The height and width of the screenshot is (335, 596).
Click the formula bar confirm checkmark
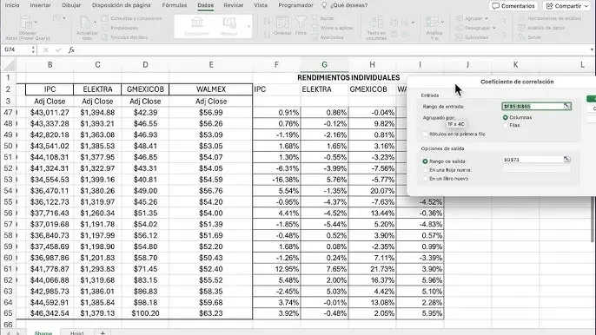[x=58, y=49]
